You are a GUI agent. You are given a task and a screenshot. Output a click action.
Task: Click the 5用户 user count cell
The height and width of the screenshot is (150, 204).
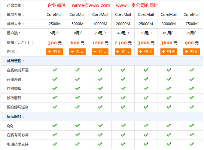point(54,33)
